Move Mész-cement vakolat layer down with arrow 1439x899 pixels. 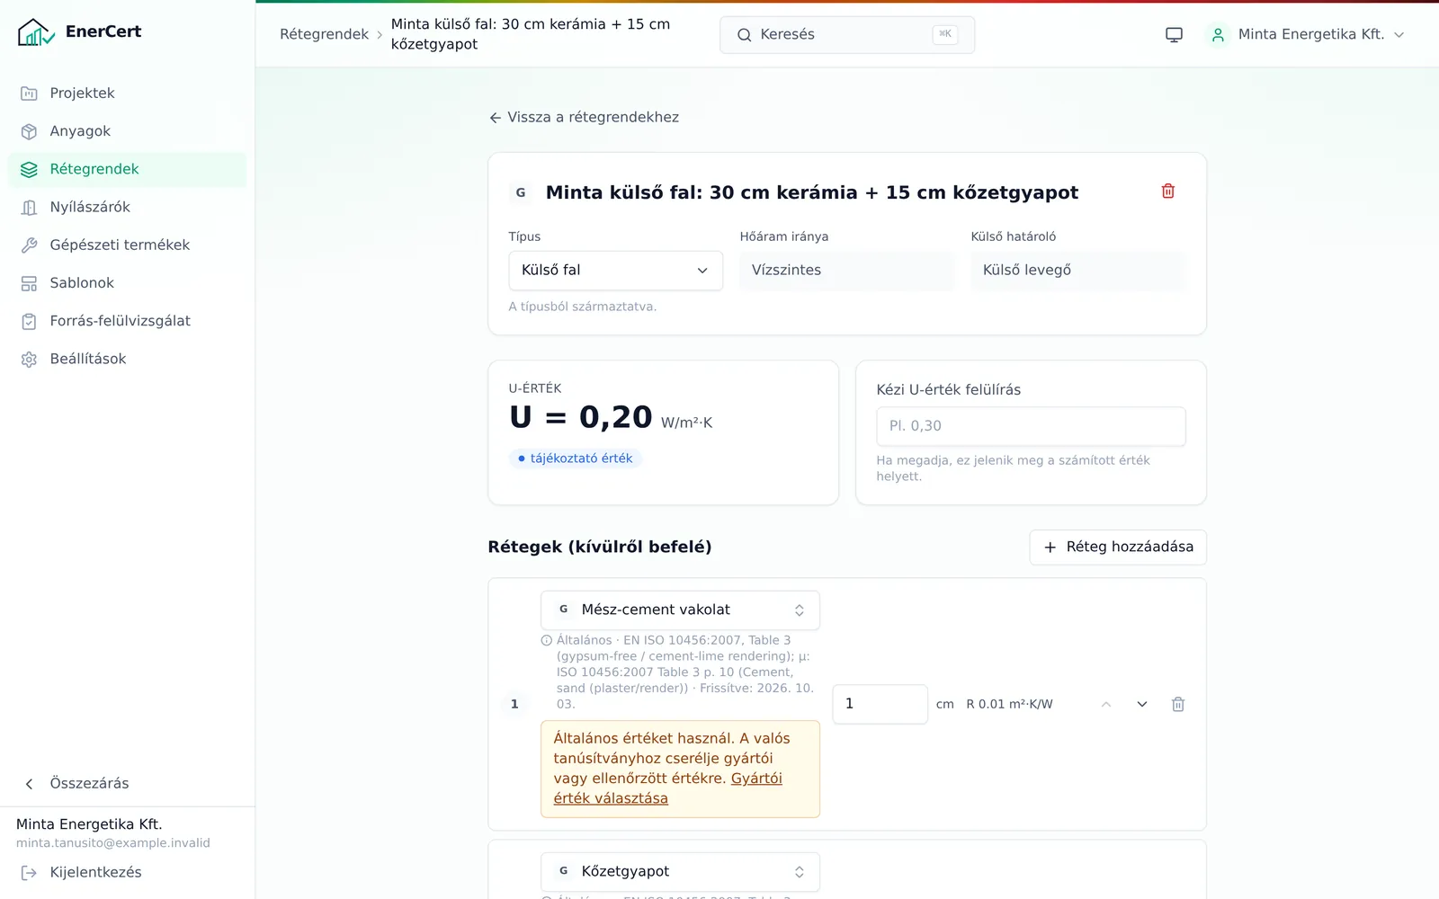[1141, 704]
